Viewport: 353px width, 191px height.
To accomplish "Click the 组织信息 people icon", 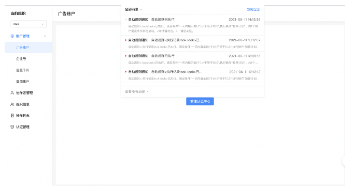I will (x=12, y=104).
